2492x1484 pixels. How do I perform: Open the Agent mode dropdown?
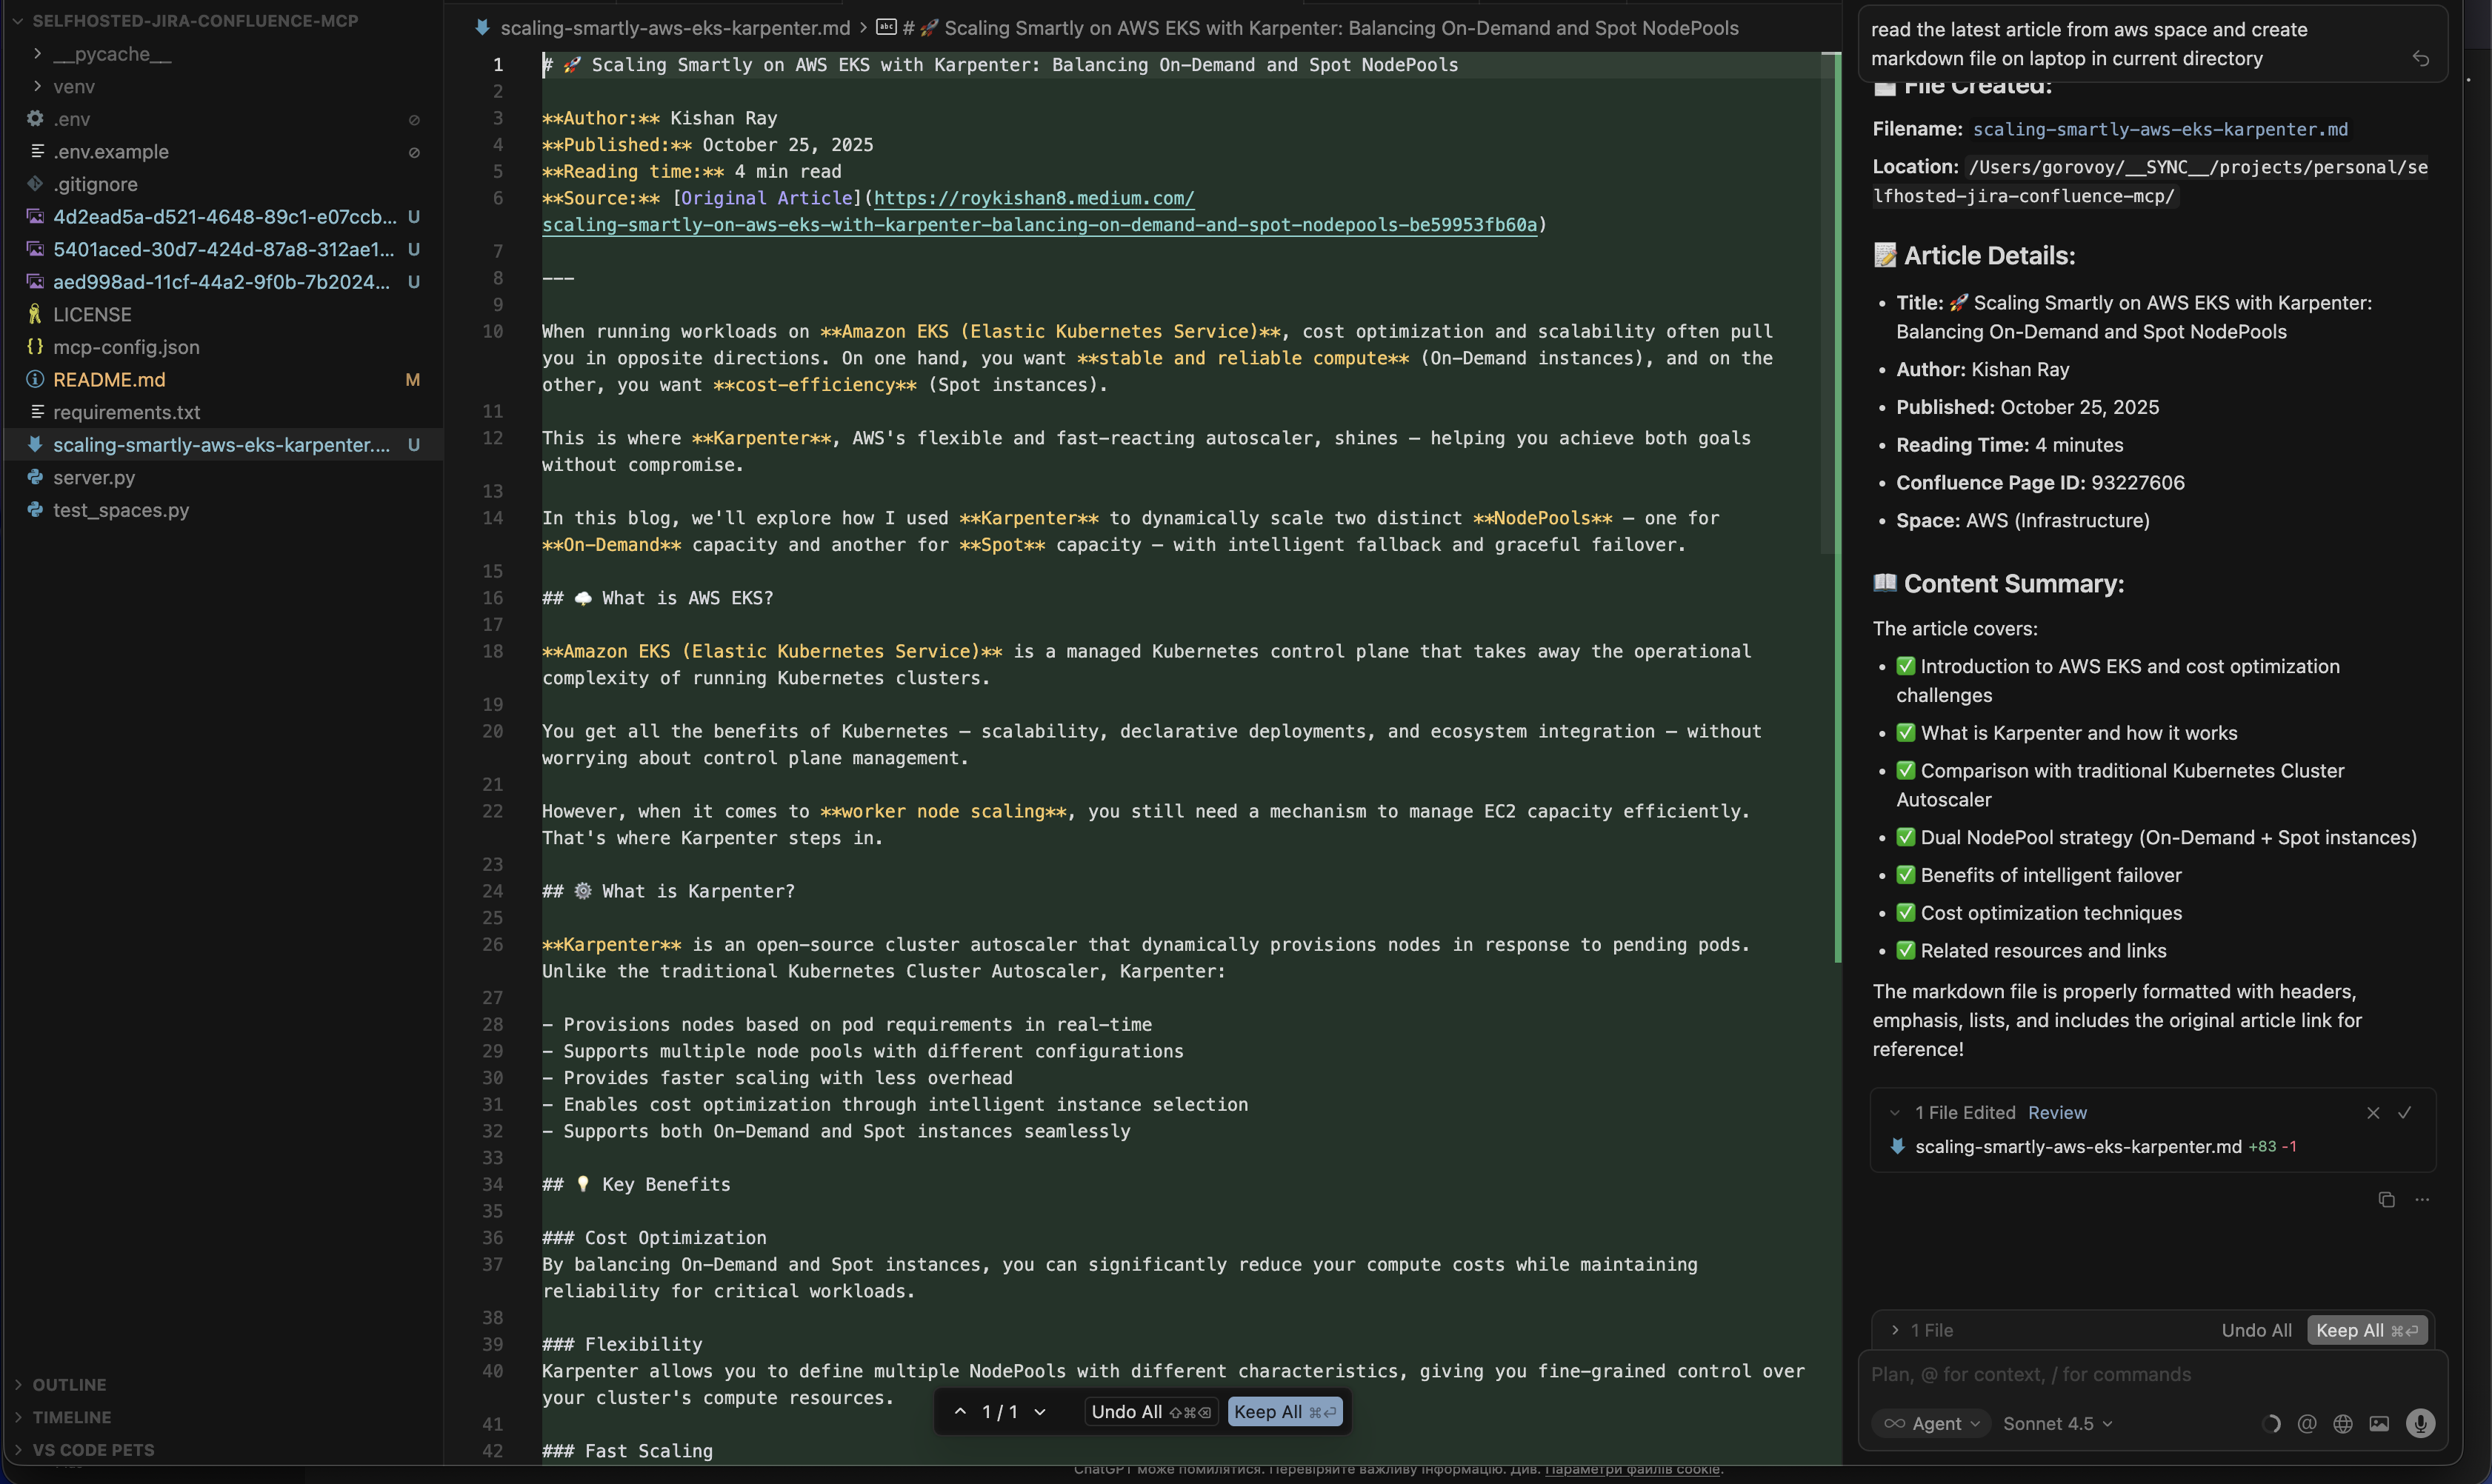point(1930,1423)
